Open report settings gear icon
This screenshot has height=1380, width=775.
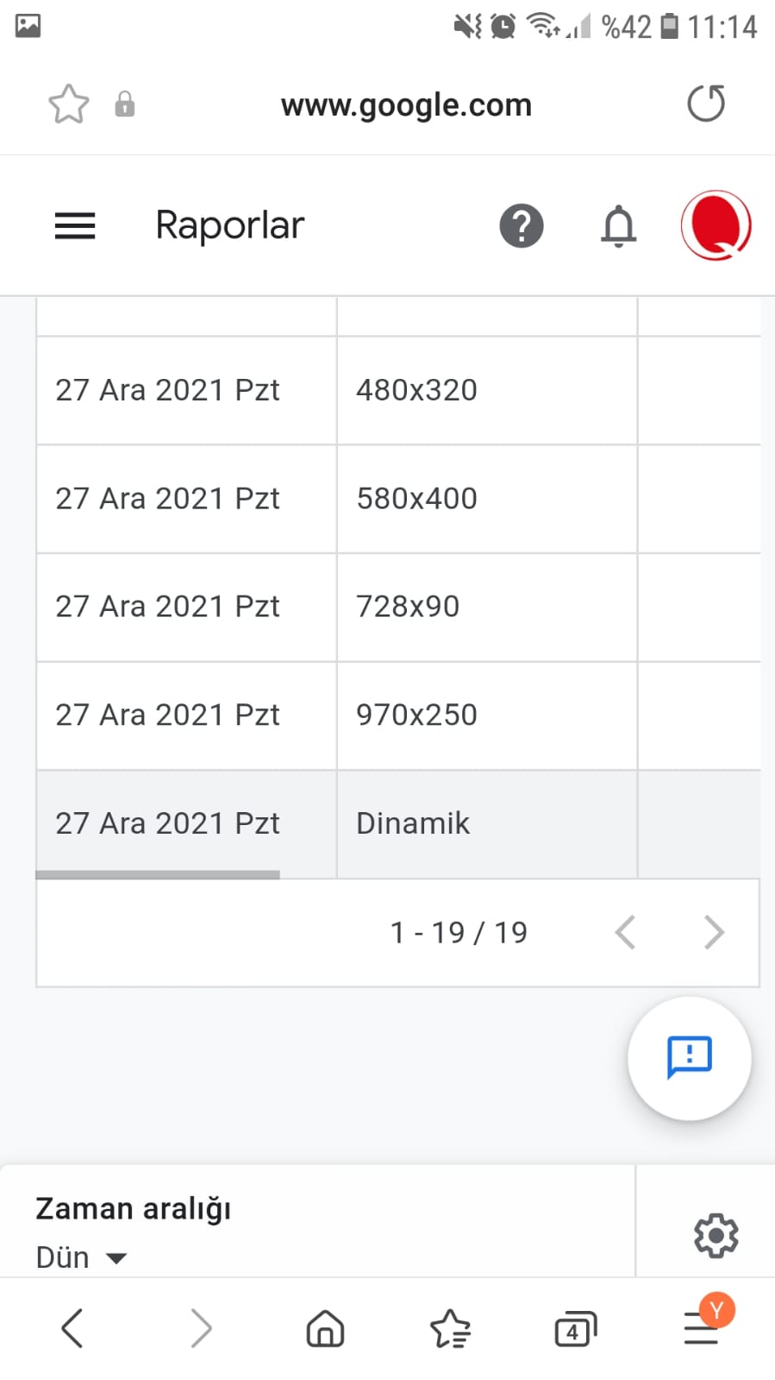(716, 1235)
